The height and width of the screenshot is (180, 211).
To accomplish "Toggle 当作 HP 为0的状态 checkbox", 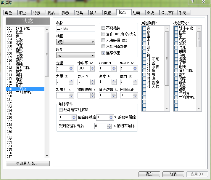I will [x=103, y=34].
